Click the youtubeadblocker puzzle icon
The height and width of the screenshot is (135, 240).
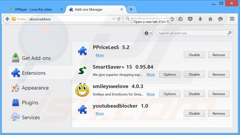(x=82, y=110)
